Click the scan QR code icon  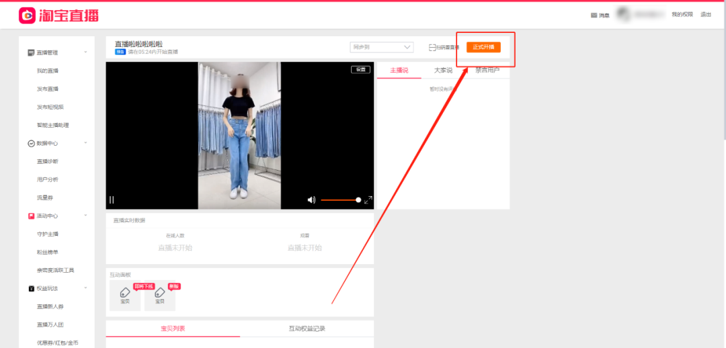pos(432,47)
